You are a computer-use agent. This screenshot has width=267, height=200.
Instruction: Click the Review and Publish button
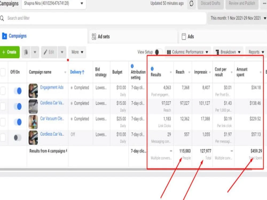(242, 3)
